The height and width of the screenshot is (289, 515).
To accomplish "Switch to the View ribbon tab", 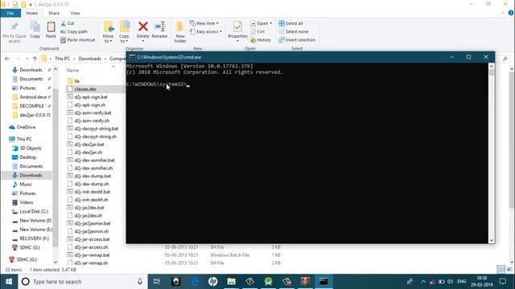I will pyautogui.click(x=75, y=13).
